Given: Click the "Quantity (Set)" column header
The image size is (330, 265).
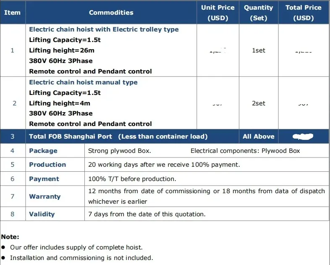Looking at the screenshot, I should coord(258,13).
